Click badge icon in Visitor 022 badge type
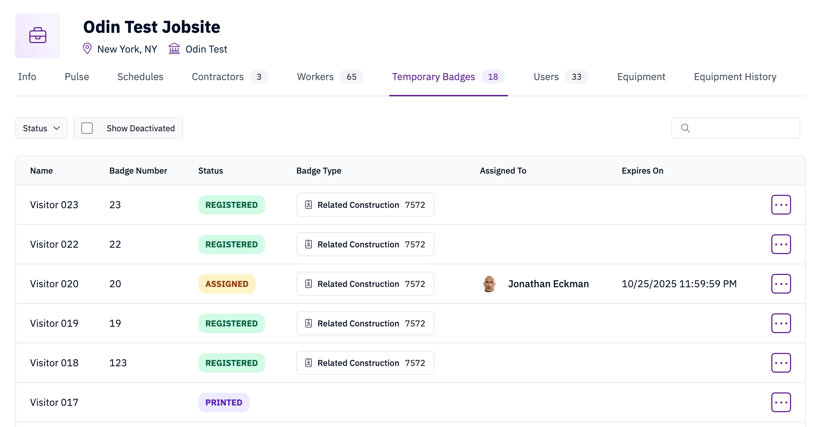Screen dimensions: 813x427 pyautogui.click(x=309, y=244)
